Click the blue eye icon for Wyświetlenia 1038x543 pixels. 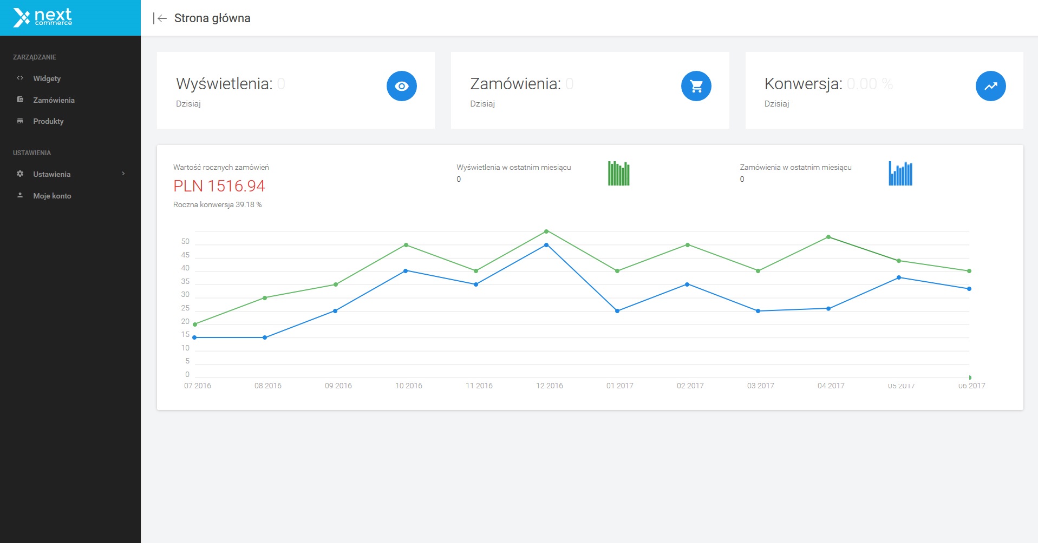click(401, 86)
